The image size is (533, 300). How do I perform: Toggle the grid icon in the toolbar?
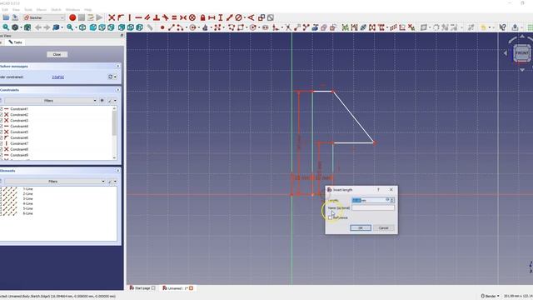(x=530, y=27)
